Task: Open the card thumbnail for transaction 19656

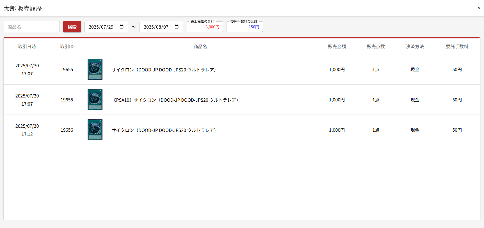Action: [95, 130]
